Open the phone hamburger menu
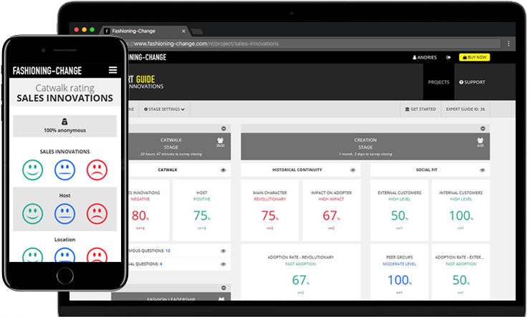530x317 pixels. pos(113,70)
